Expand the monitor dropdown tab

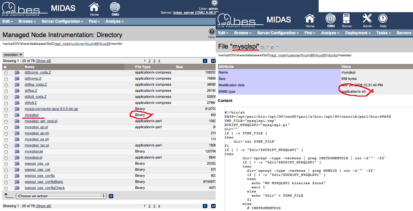(13, 55)
